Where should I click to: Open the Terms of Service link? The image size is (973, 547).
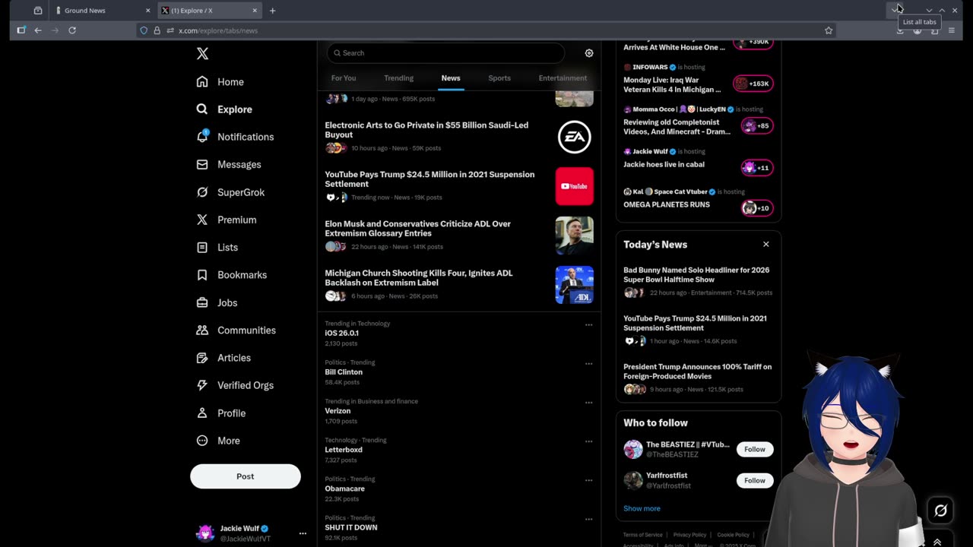point(643,535)
